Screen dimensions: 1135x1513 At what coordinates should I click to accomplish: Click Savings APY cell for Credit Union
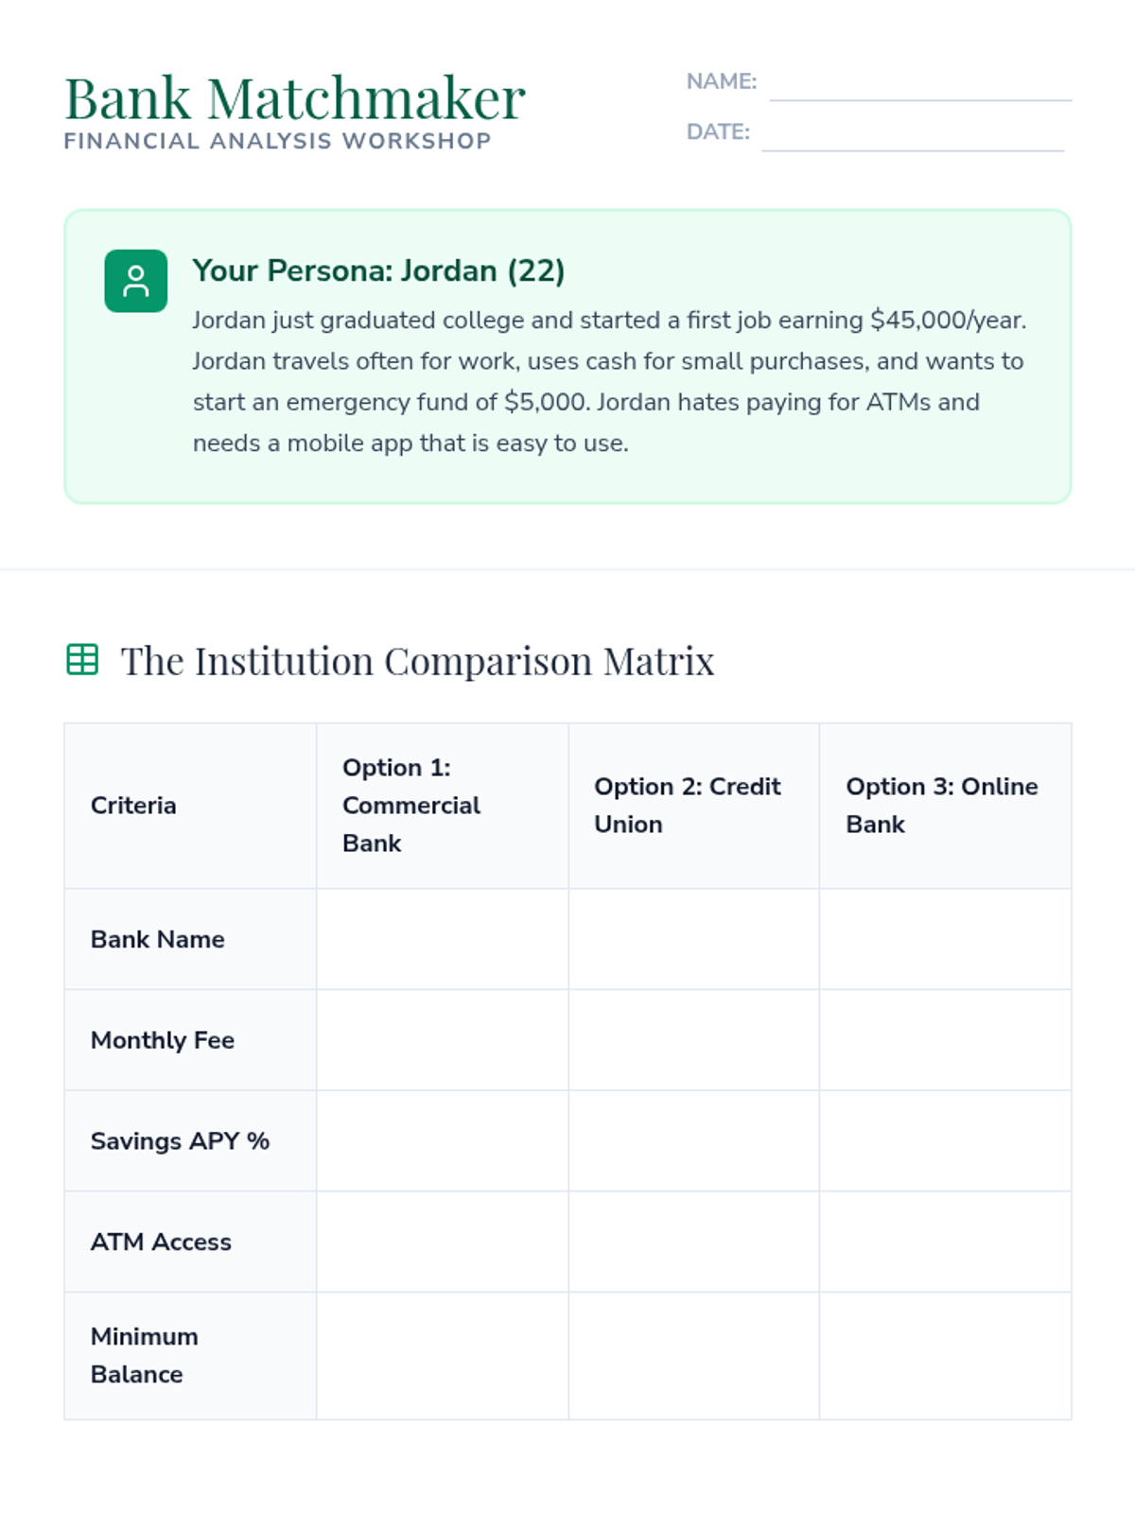(693, 1140)
